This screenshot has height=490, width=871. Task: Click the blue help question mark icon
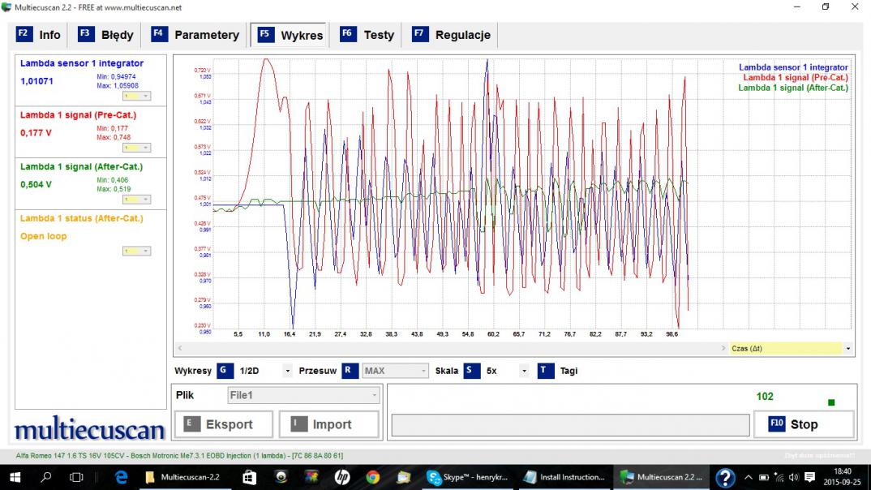point(725,477)
